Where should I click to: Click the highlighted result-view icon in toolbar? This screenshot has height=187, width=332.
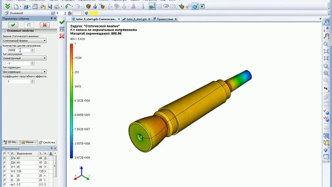[152, 6]
